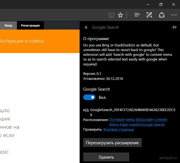The image size is (180, 163).
Task: Close the Edge window
Action: tap(174, 4)
